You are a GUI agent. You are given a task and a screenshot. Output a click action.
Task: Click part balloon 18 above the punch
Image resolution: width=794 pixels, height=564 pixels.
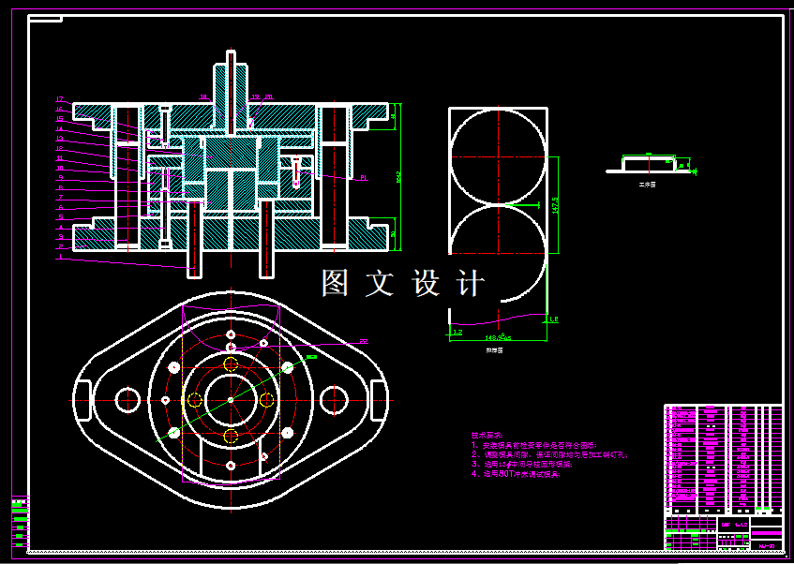(203, 96)
